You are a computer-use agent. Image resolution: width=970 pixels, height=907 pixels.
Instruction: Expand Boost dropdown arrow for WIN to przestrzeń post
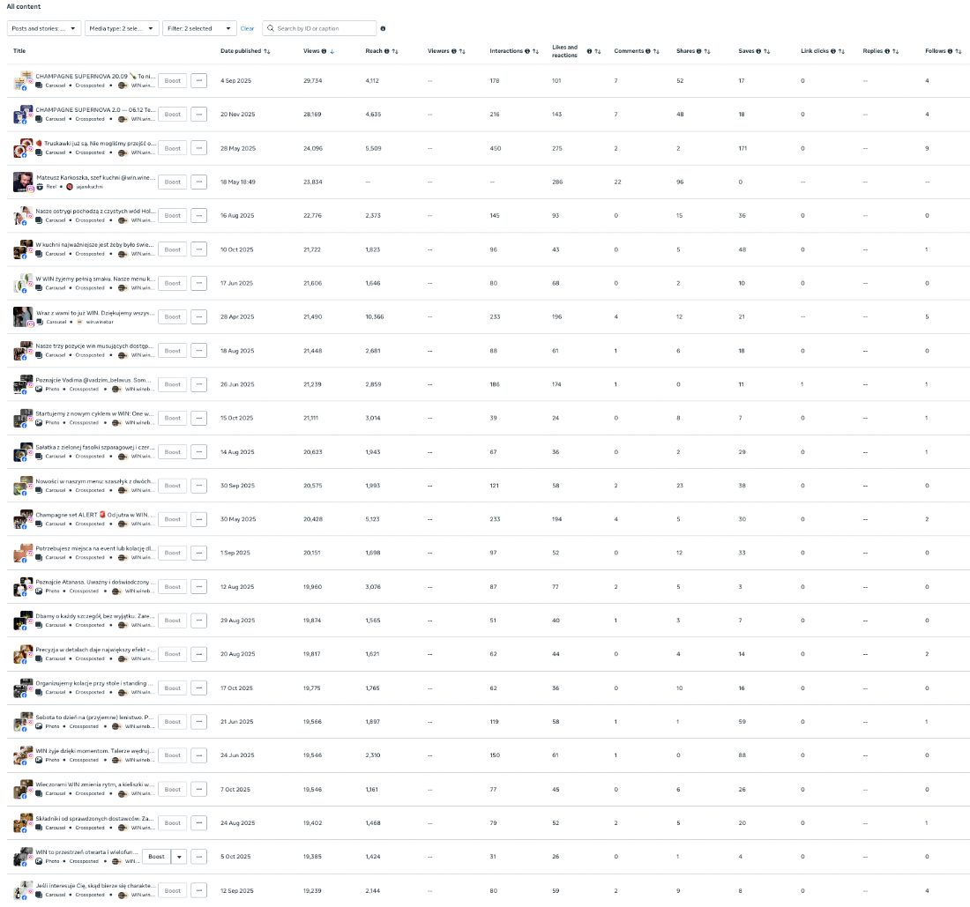(x=179, y=857)
